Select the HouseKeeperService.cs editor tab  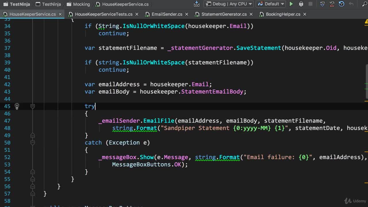tap(32, 14)
